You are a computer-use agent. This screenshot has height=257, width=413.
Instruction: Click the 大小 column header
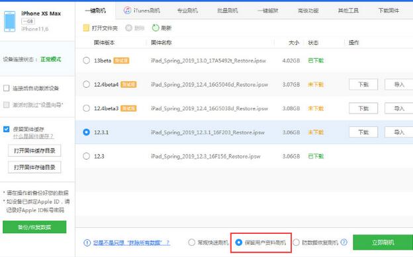(x=294, y=43)
